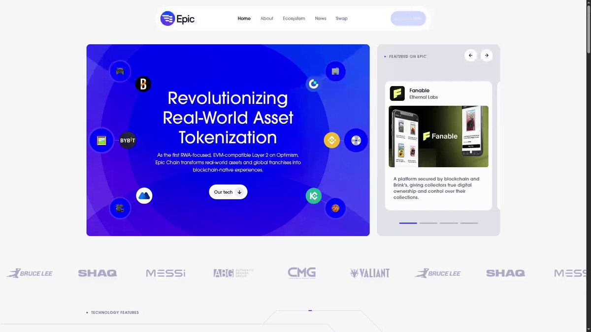Click the 'FEATURED ON EPIC' label

(x=407, y=57)
